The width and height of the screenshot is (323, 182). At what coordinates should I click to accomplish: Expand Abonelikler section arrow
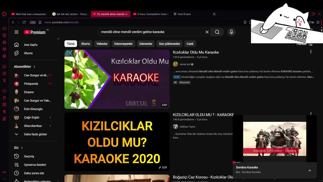point(34,67)
